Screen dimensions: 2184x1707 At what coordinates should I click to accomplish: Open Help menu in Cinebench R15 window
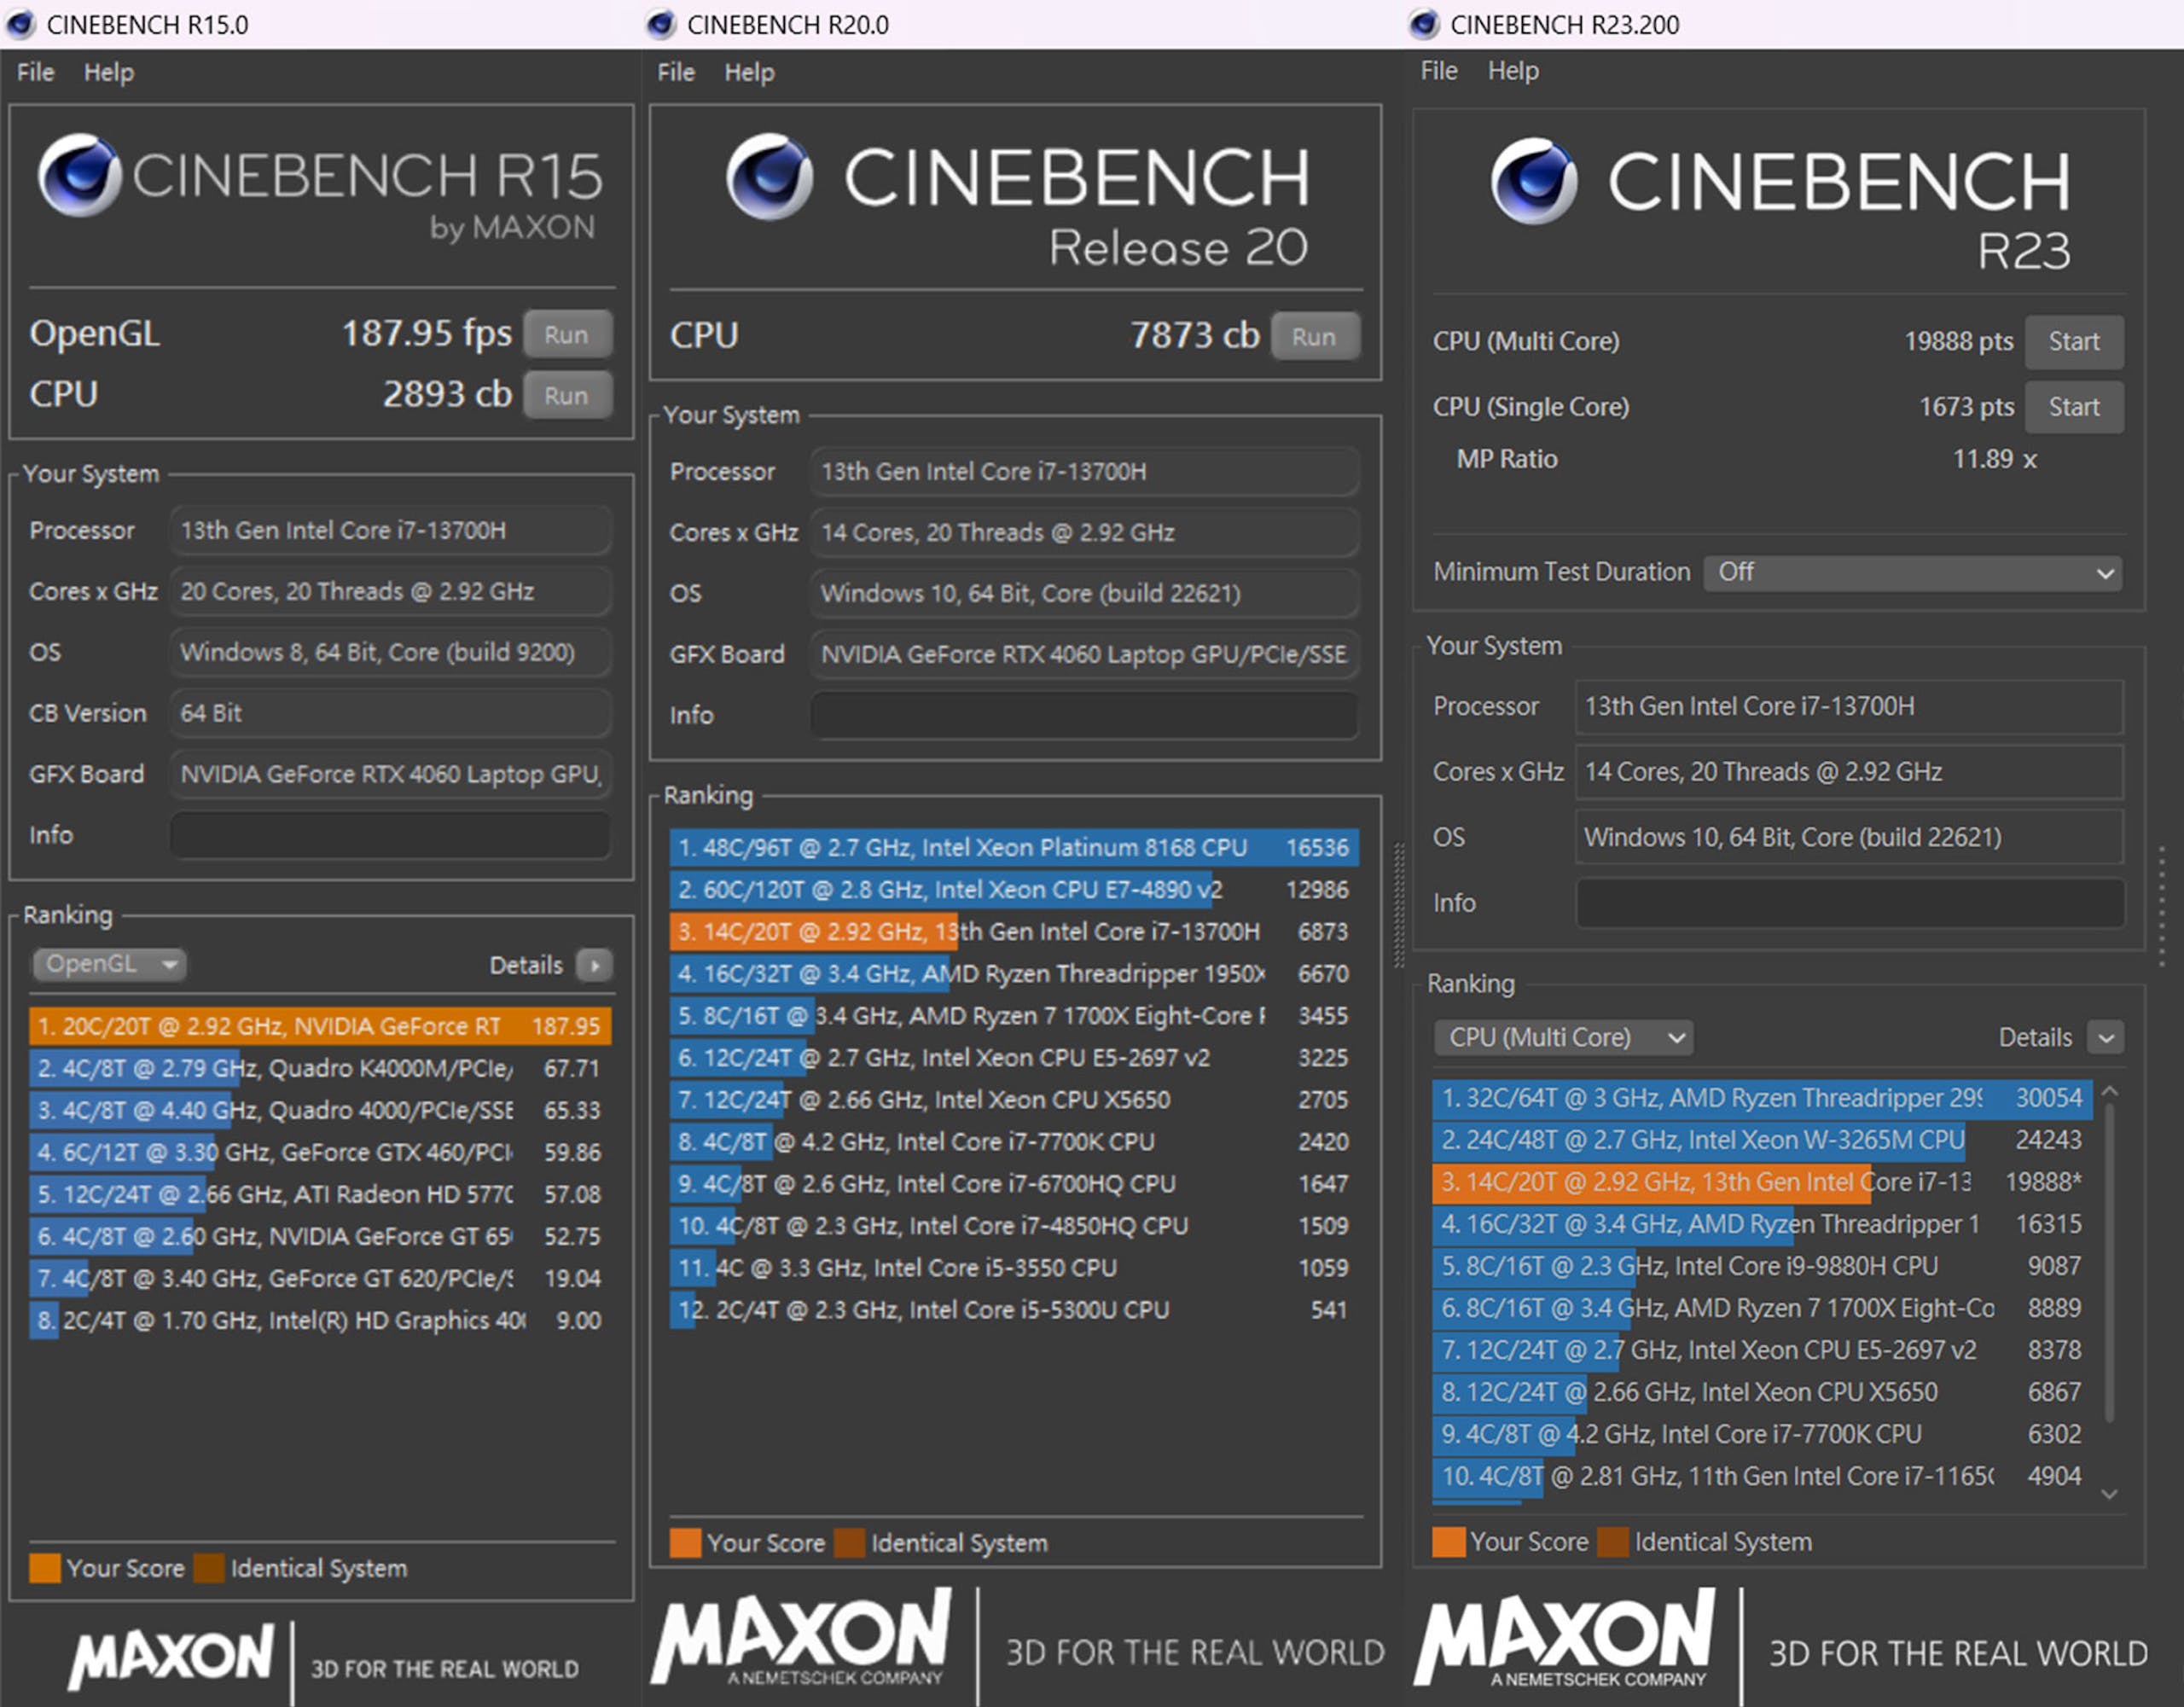108,72
